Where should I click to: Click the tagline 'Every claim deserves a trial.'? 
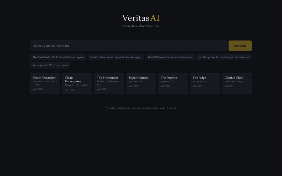coord(141,26)
